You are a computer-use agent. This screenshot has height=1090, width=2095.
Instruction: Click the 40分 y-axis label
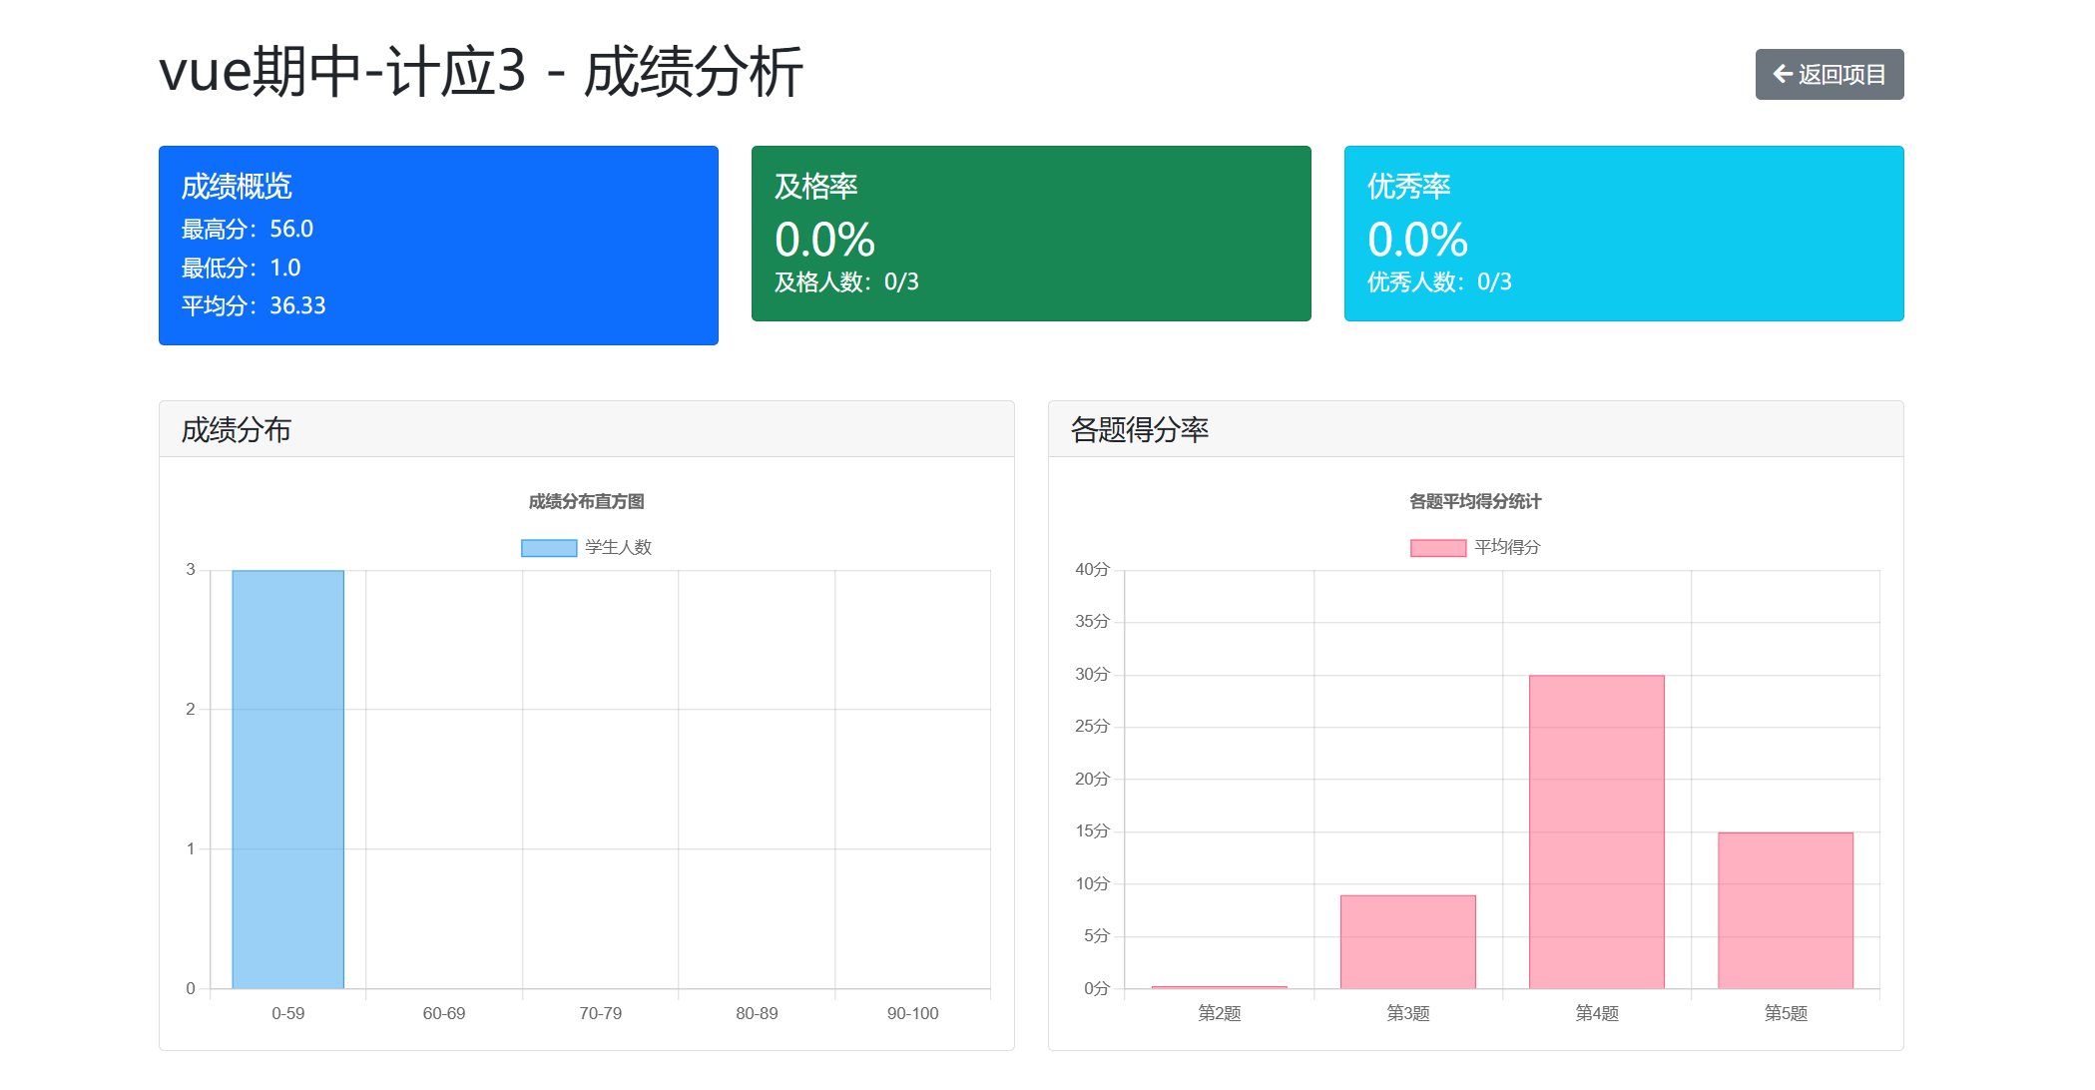point(1092,570)
